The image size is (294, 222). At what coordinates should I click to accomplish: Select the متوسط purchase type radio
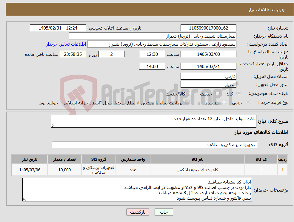[224, 102]
